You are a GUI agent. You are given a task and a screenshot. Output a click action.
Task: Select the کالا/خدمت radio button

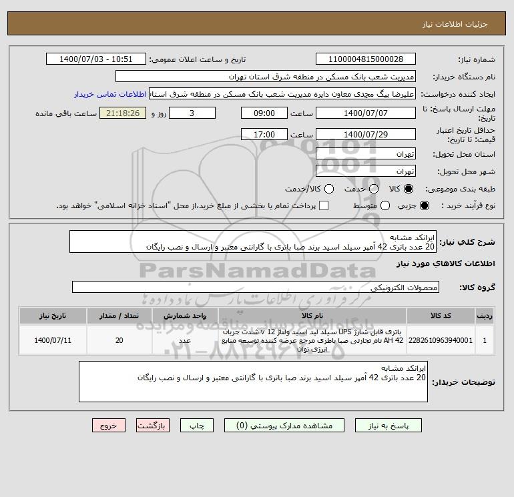click(x=329, y=189)
